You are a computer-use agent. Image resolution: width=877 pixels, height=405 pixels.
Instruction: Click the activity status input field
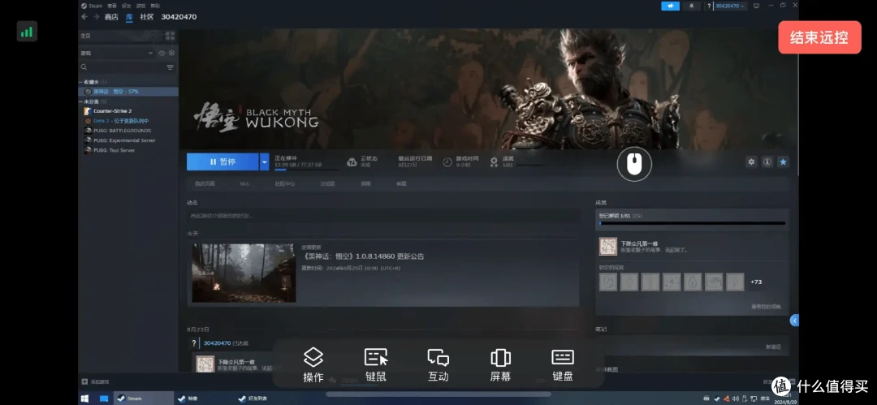[x=383, y=216]
